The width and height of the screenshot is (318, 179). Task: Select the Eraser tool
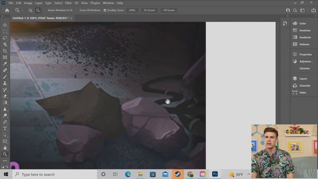(5, 96)
